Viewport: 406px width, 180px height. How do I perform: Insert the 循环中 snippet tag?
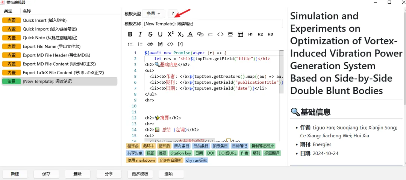point(148,146)
